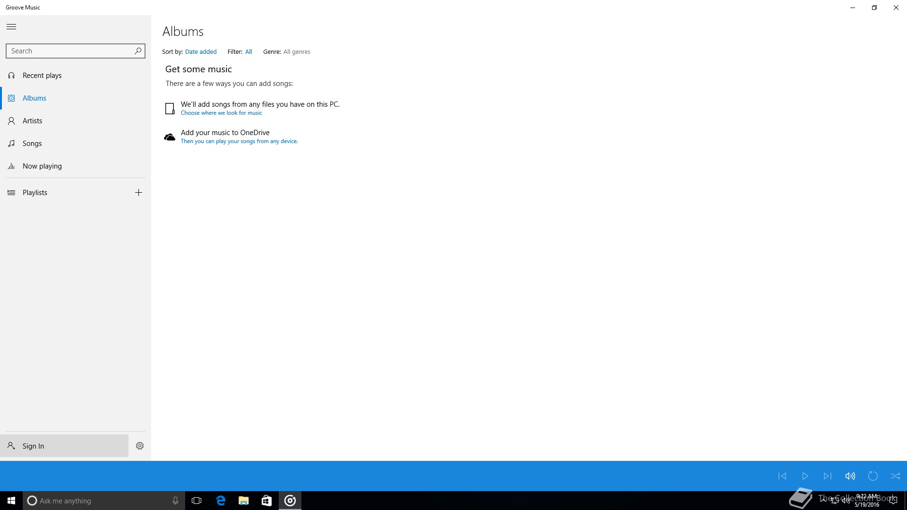This screenshot has height=510, width=907.
Task: Minimize the Groove Music window
Action: pos(853,8)
